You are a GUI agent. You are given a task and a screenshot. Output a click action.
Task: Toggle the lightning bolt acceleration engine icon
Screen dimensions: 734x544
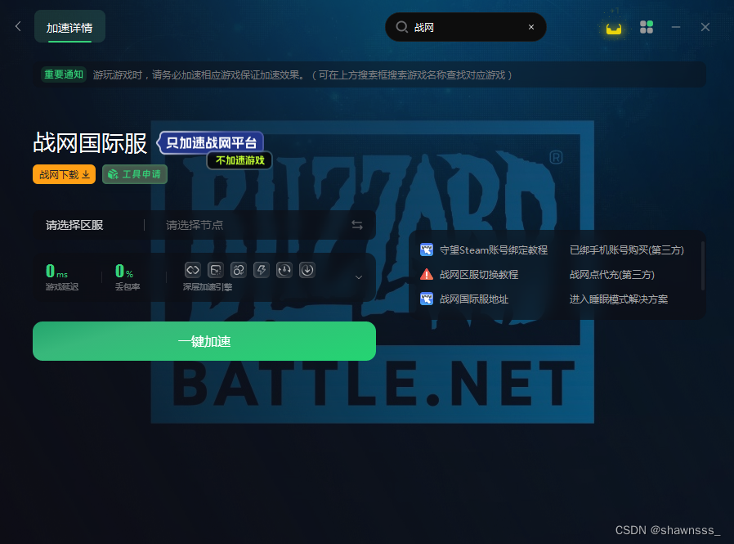[262, 270]
